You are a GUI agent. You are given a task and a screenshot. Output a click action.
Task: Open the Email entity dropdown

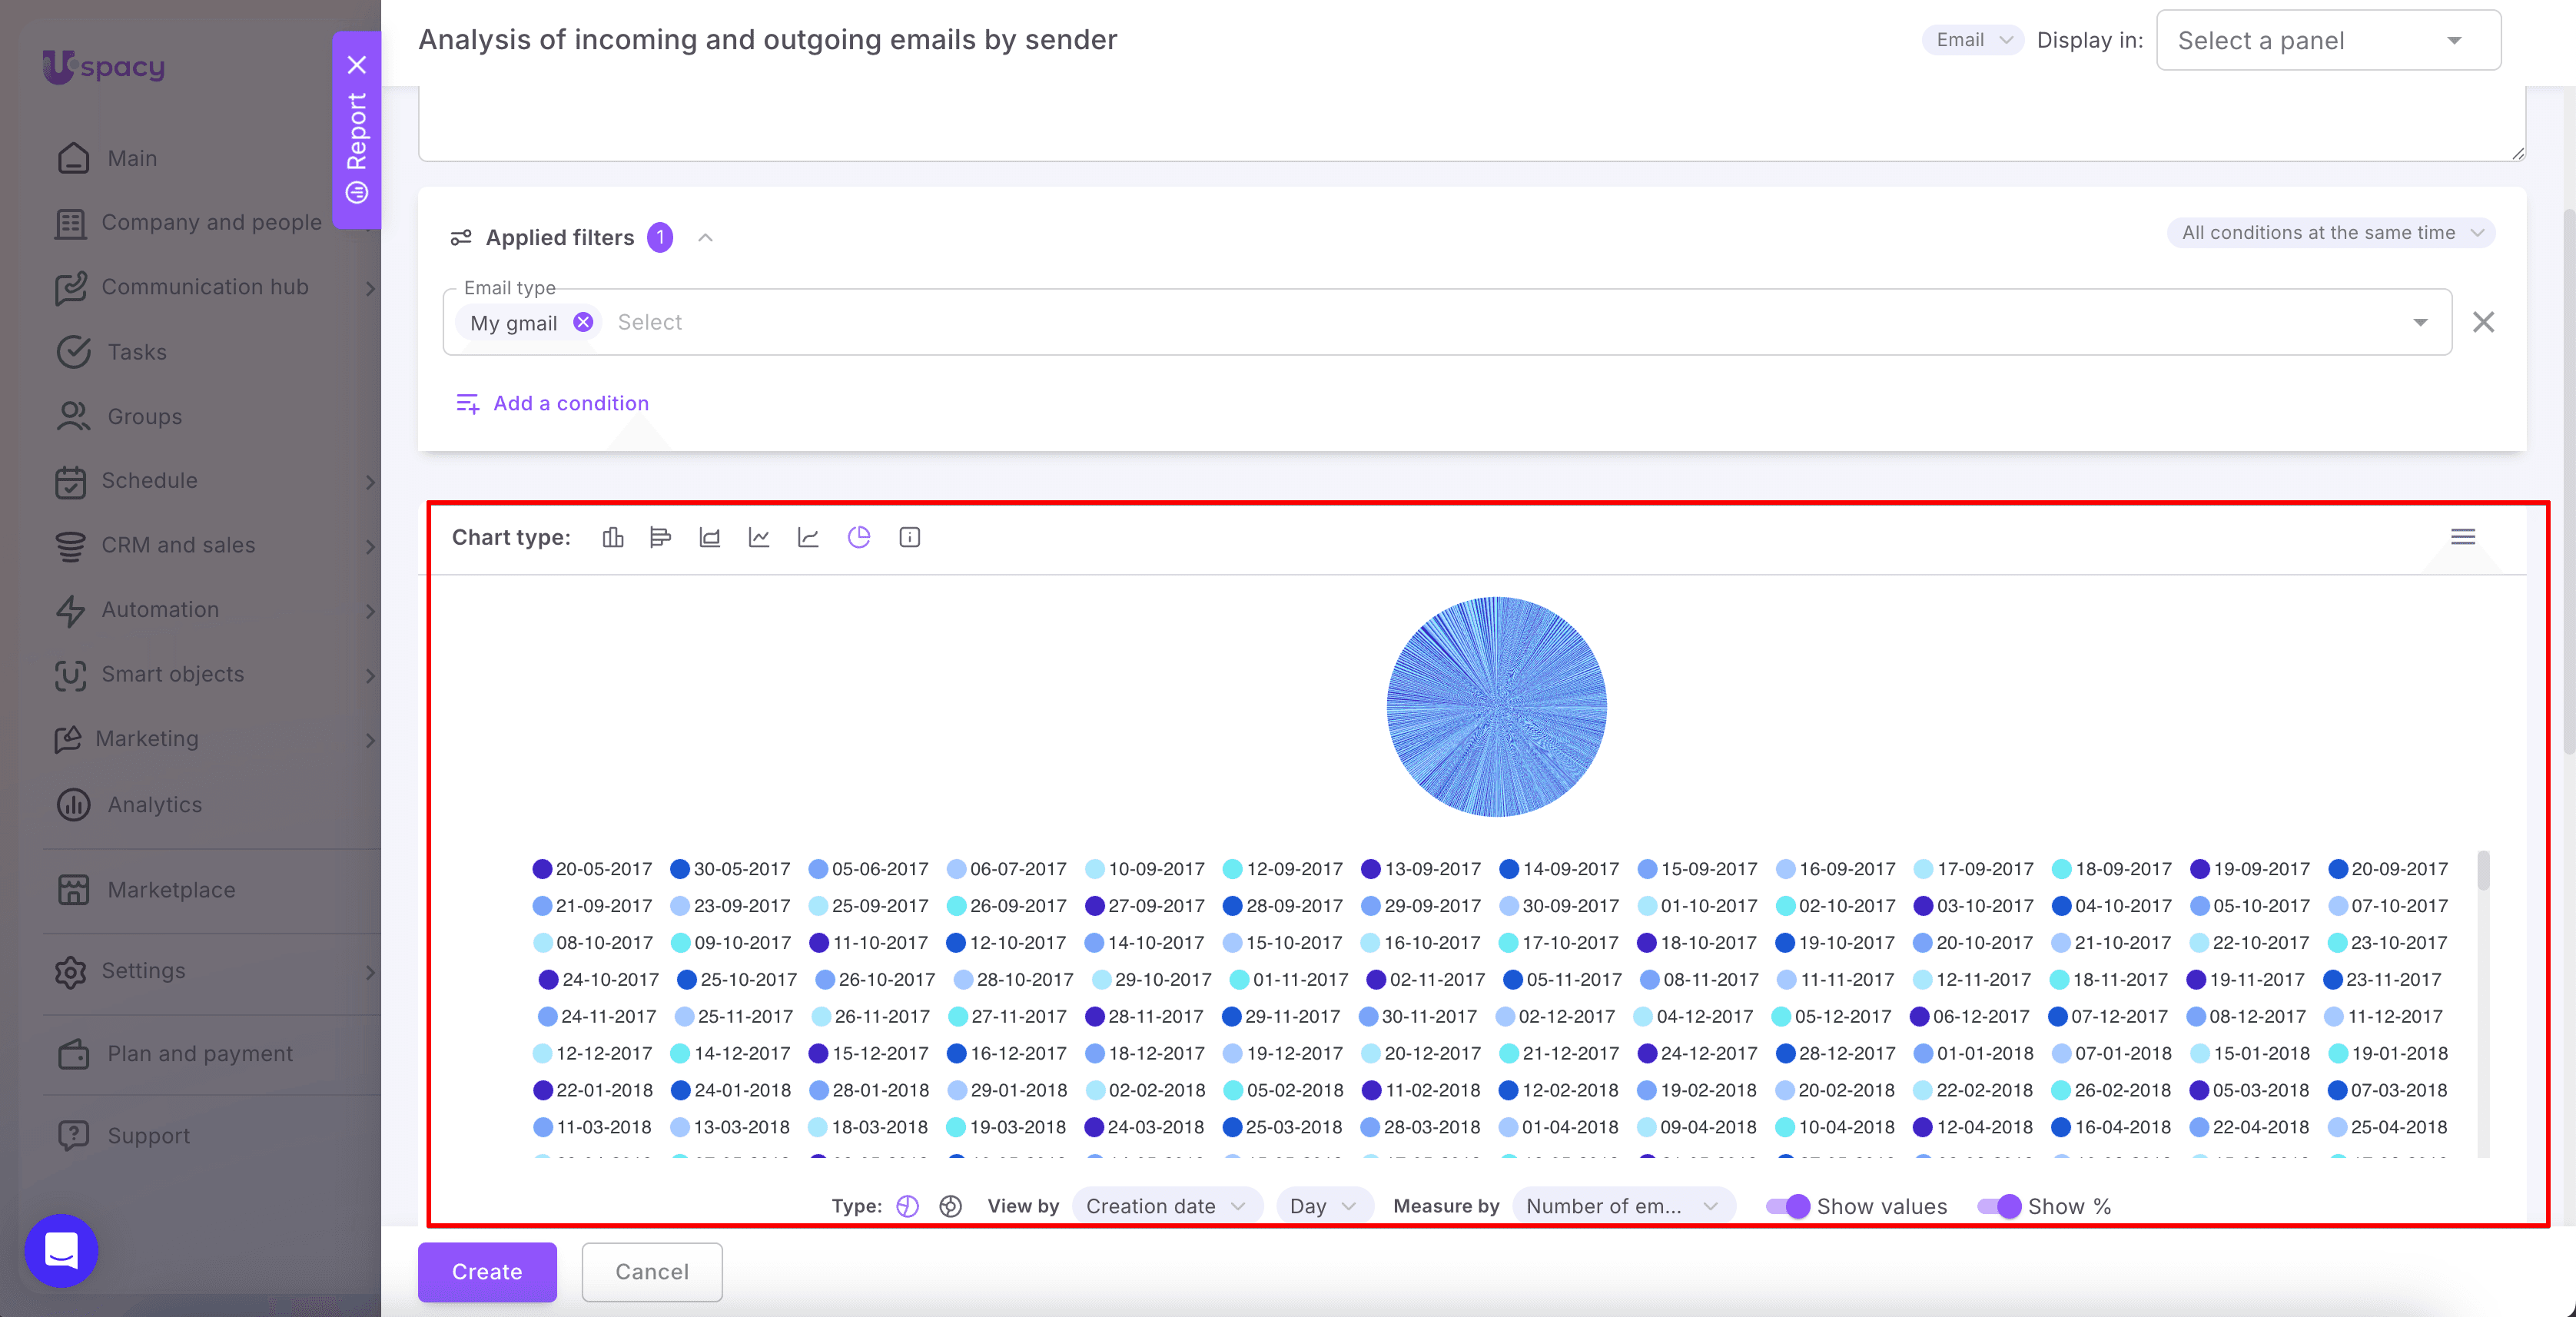pos(1973,40)
